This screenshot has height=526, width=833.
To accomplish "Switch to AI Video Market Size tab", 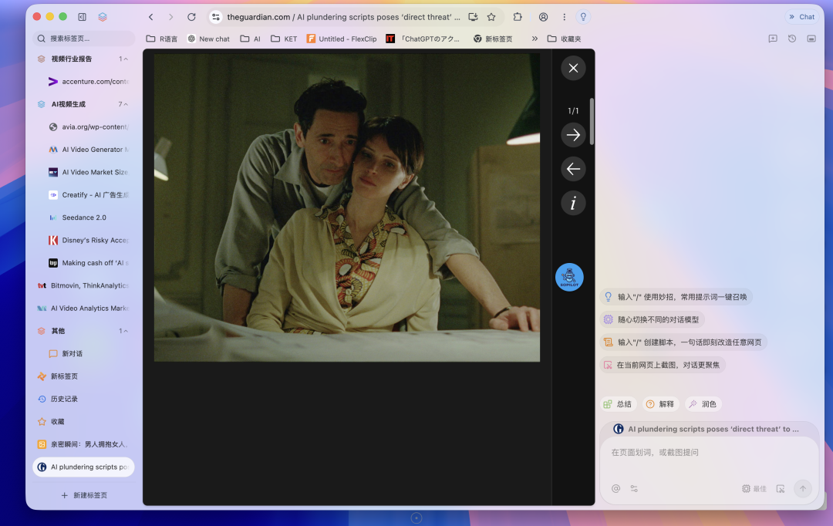I will point(89,172).
